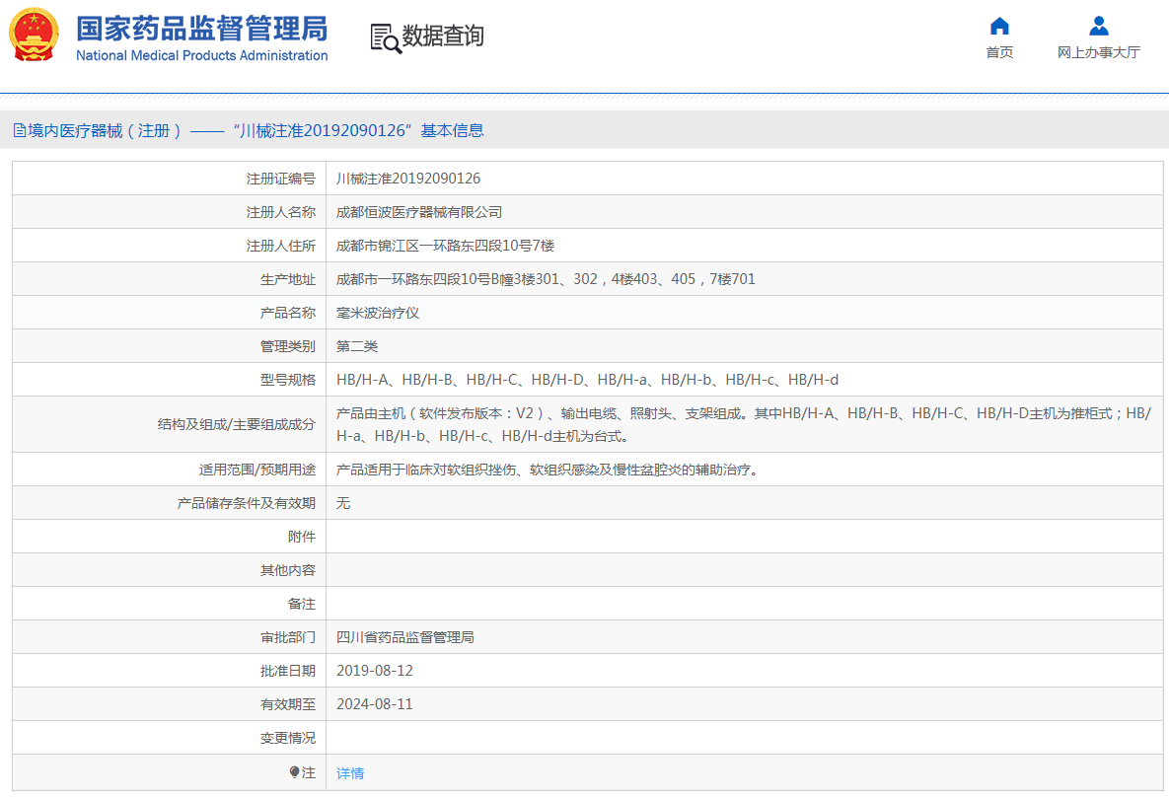Click the 网上办事大厅 user icon
This screenshot has width=1169, height=798.
click(x=1098, y=26)
